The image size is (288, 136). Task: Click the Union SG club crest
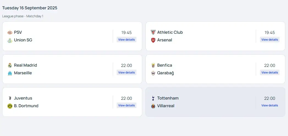tap(10, 40)
